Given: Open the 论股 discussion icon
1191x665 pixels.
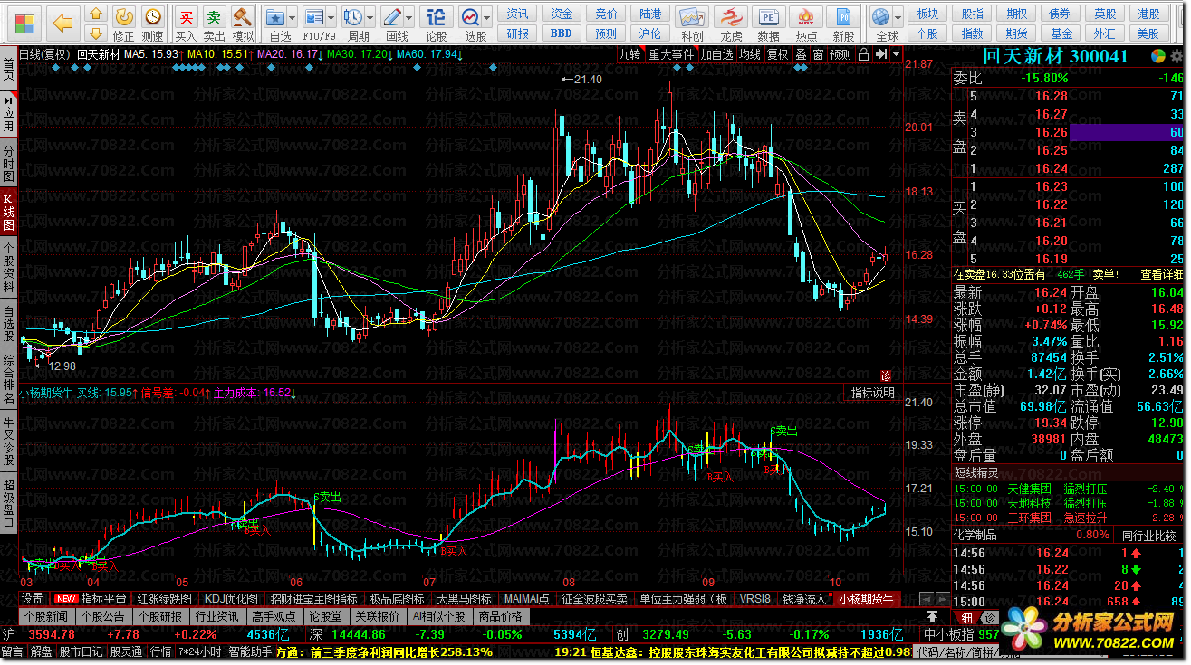Looking at the screenshot, I should click(437, 23).
